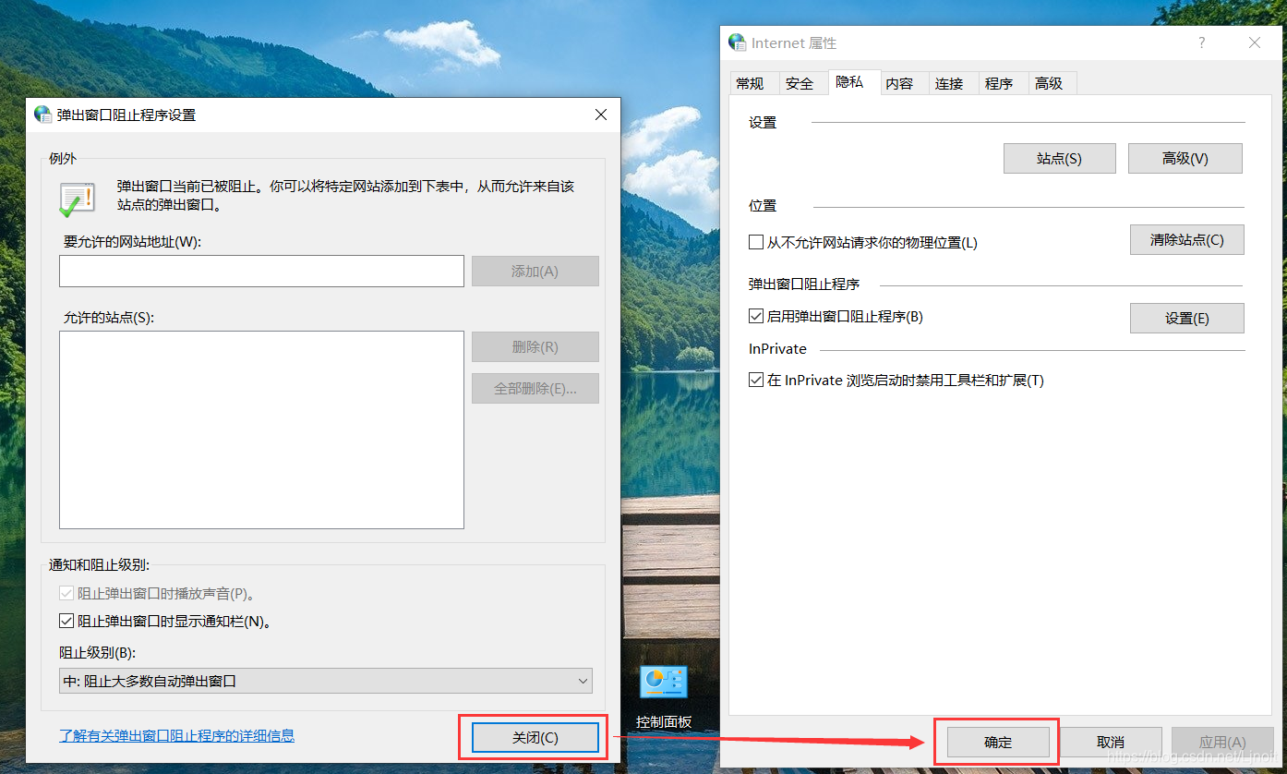Click 取消 in Internet 属性
The image size is (1287, 774).
click(x=1111, y=742)
